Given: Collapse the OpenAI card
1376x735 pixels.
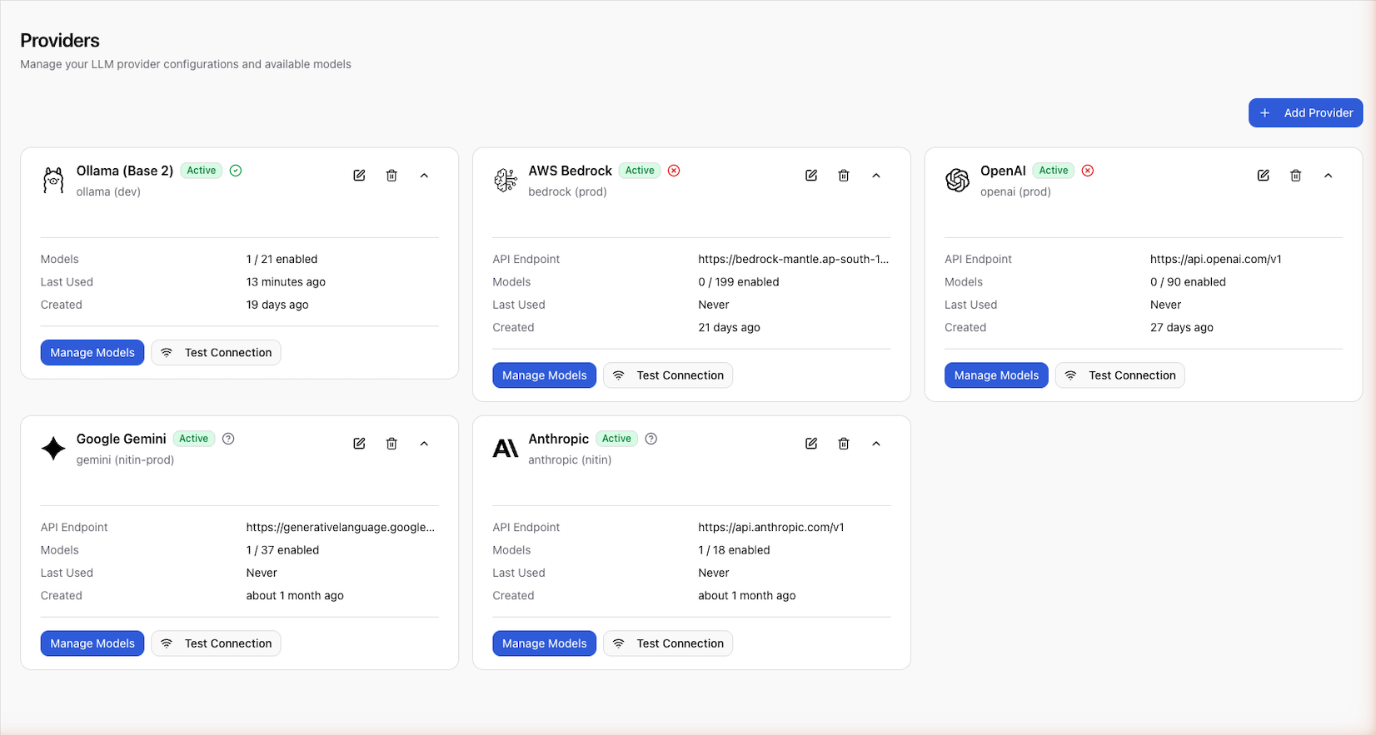Looking at the screenshot, I should (1329, 176).
